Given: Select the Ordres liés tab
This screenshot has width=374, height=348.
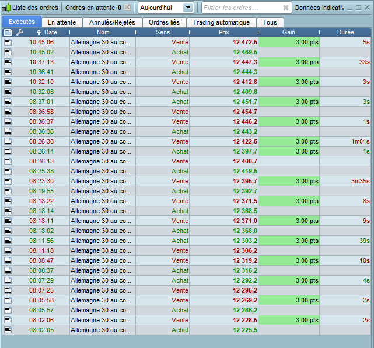Looking at the screenshot, I should 164,22.
